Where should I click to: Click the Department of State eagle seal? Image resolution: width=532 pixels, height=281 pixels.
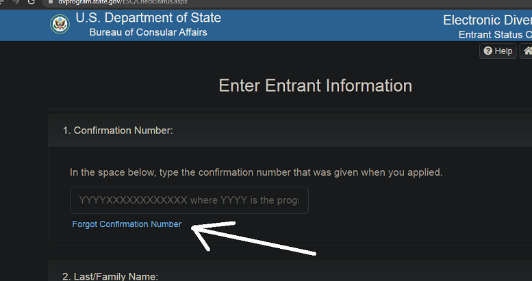click(60, 24)
